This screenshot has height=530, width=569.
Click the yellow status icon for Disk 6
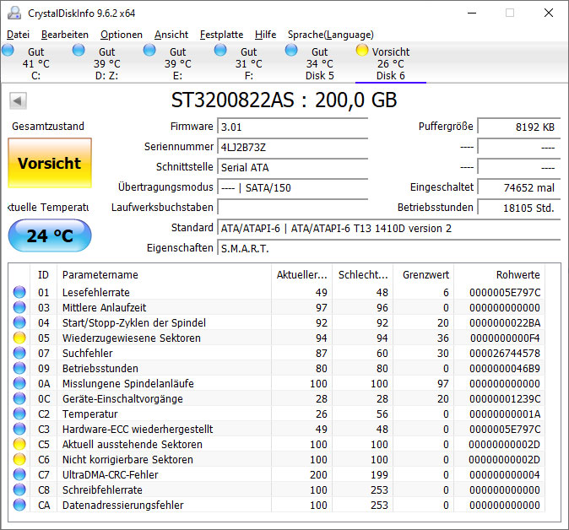pos(362,51)
